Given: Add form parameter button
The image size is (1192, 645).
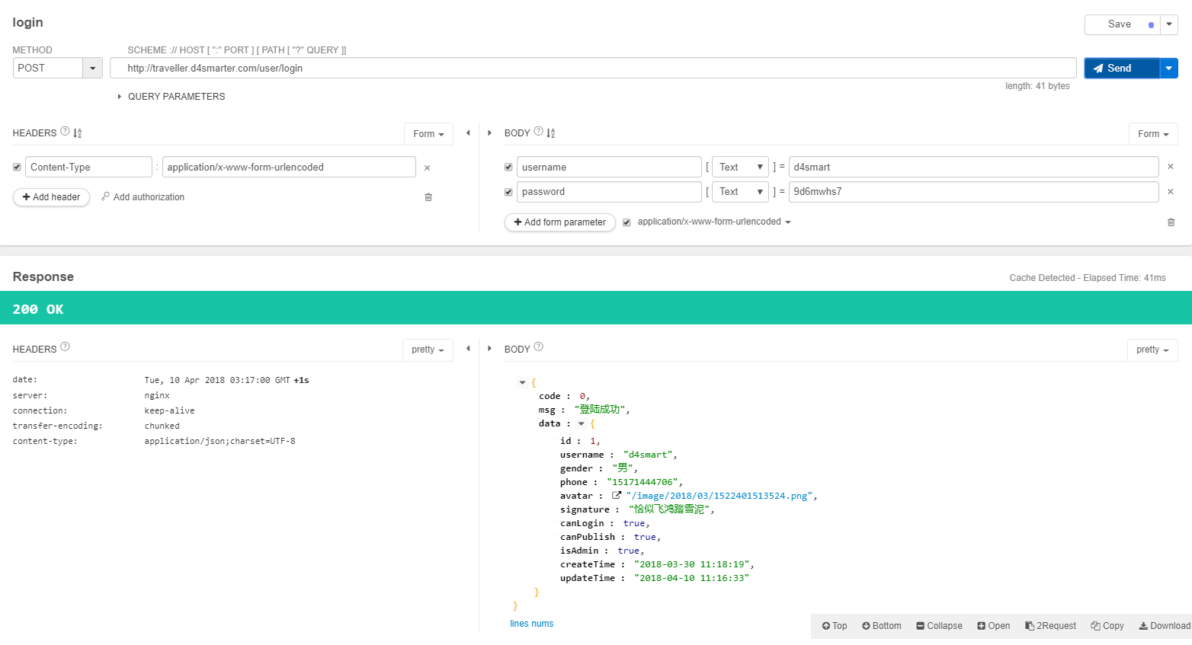Looking at the screenshot, I should click(x=560, y=222).
